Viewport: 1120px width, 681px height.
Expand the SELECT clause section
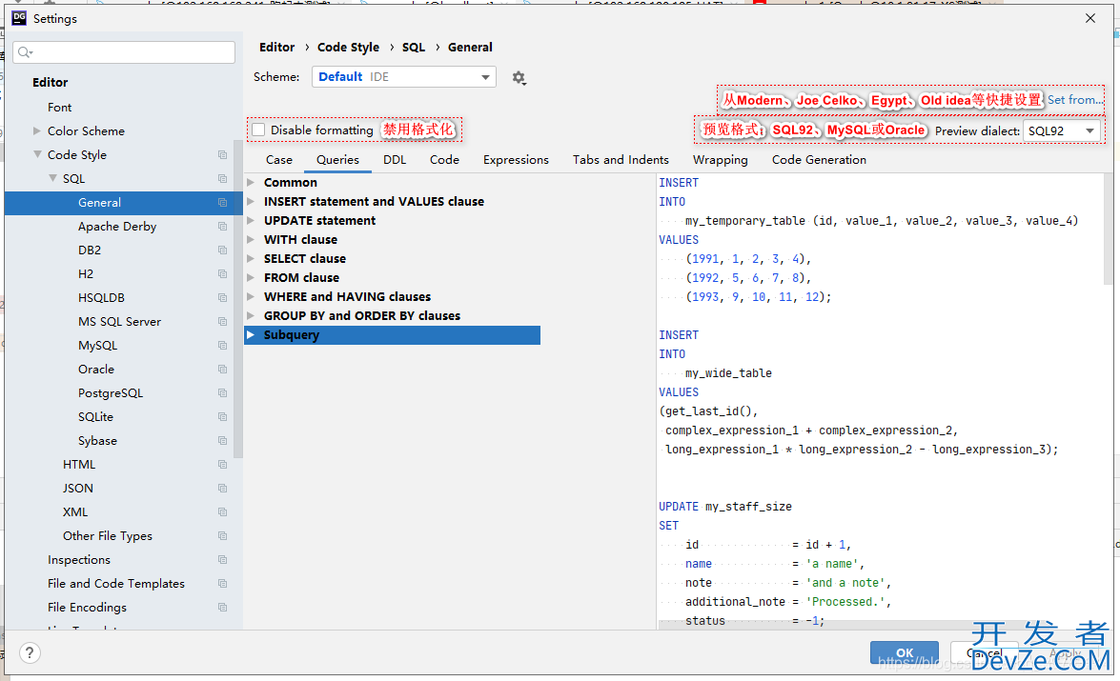coord(251,258)
